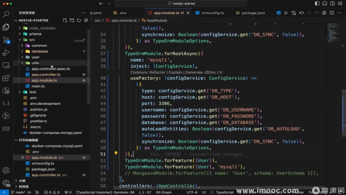
Task: Open the Search view in activity bar
Action: point(6,14)
